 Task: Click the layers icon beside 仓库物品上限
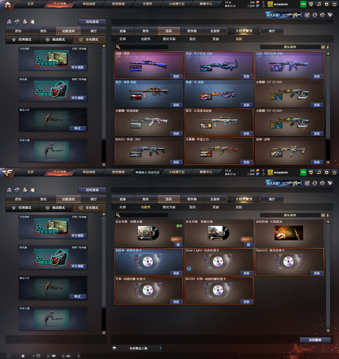pyautogui.click(x=115, y=348)
